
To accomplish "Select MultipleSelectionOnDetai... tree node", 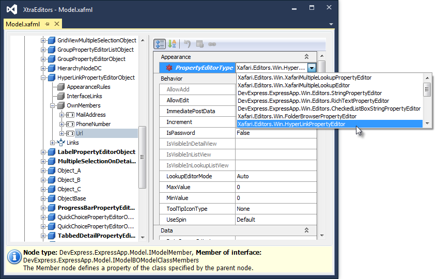I will 97,161.
